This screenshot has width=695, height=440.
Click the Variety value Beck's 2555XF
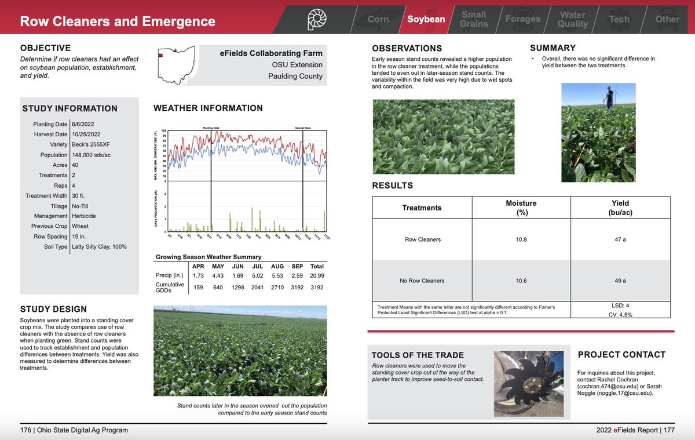click(91, 144)
